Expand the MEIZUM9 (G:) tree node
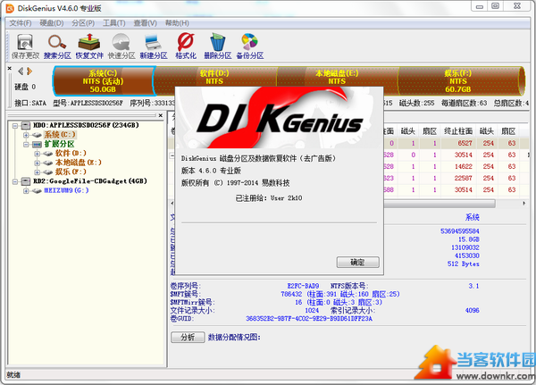 [x=26, y=191]
